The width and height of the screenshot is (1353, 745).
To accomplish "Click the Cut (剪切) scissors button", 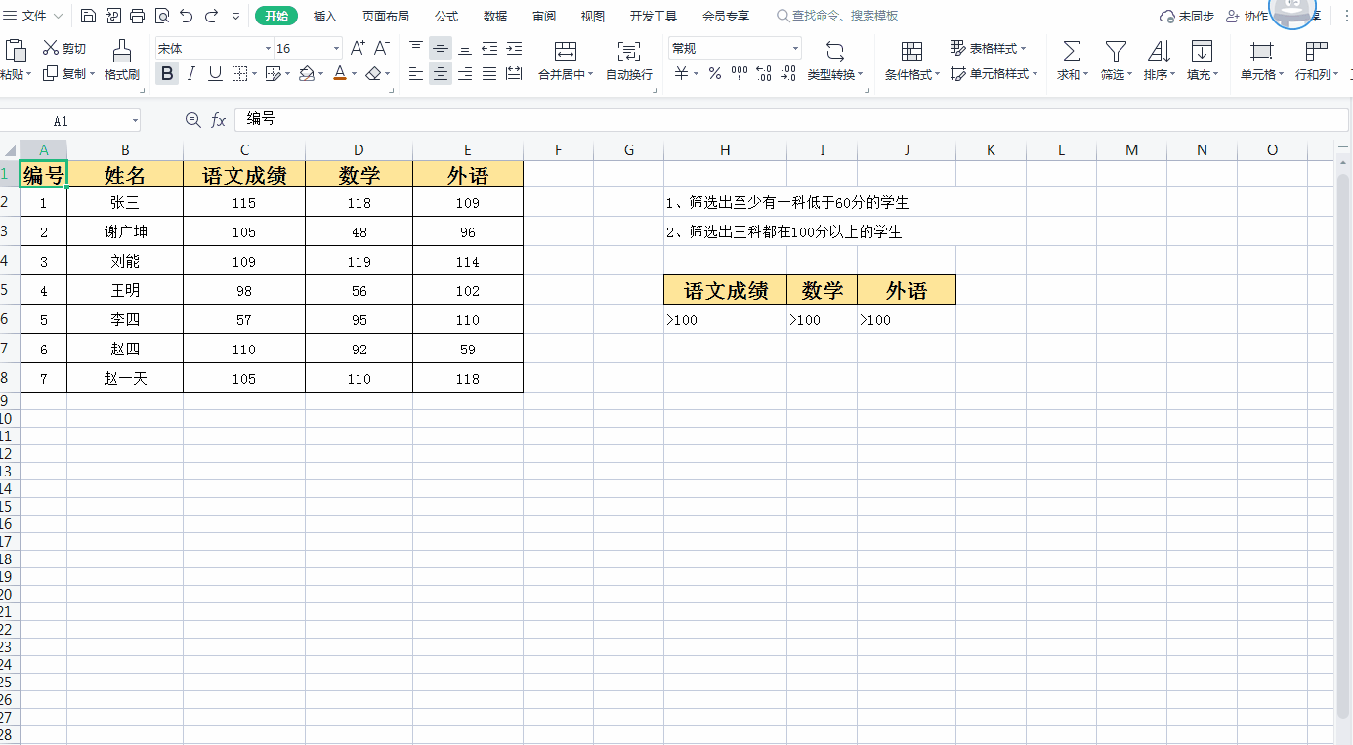I will point(64,48).
